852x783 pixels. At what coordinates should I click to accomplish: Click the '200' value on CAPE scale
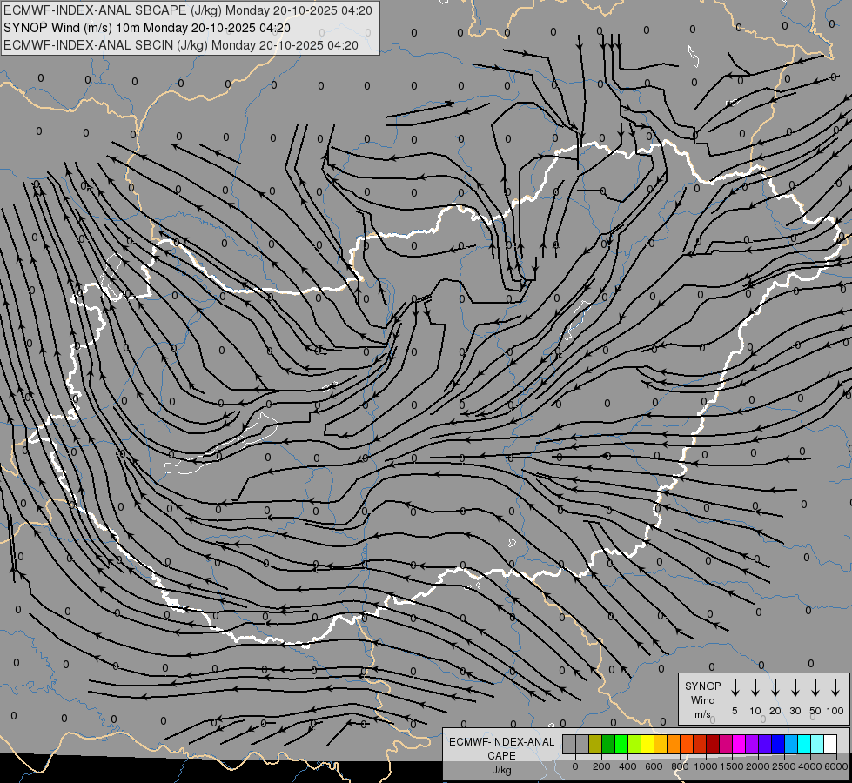(x=601, y=766)
